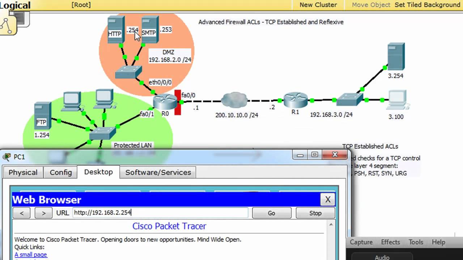Close the Web Browser panel with X
The image size is (463, 260).
click(x=328, y=199)
